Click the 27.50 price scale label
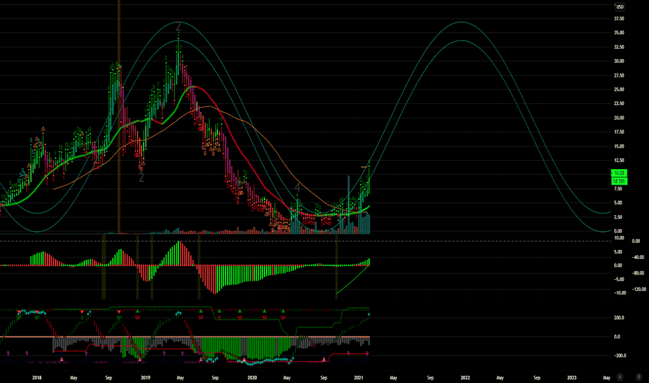The height and width of the screenshot is (383, 649). click(x=619, y=75)
